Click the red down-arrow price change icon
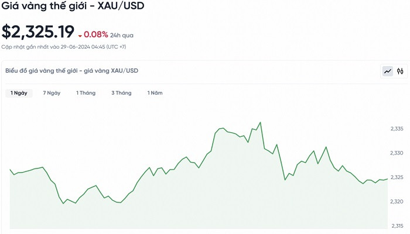This screenshot has height=234, width=410. (x=80, y=35)
